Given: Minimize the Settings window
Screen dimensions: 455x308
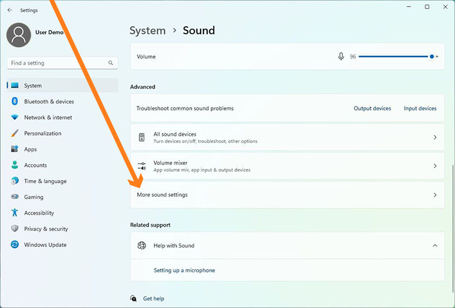Looking at the screenshot, I should (x=409, y=7).
